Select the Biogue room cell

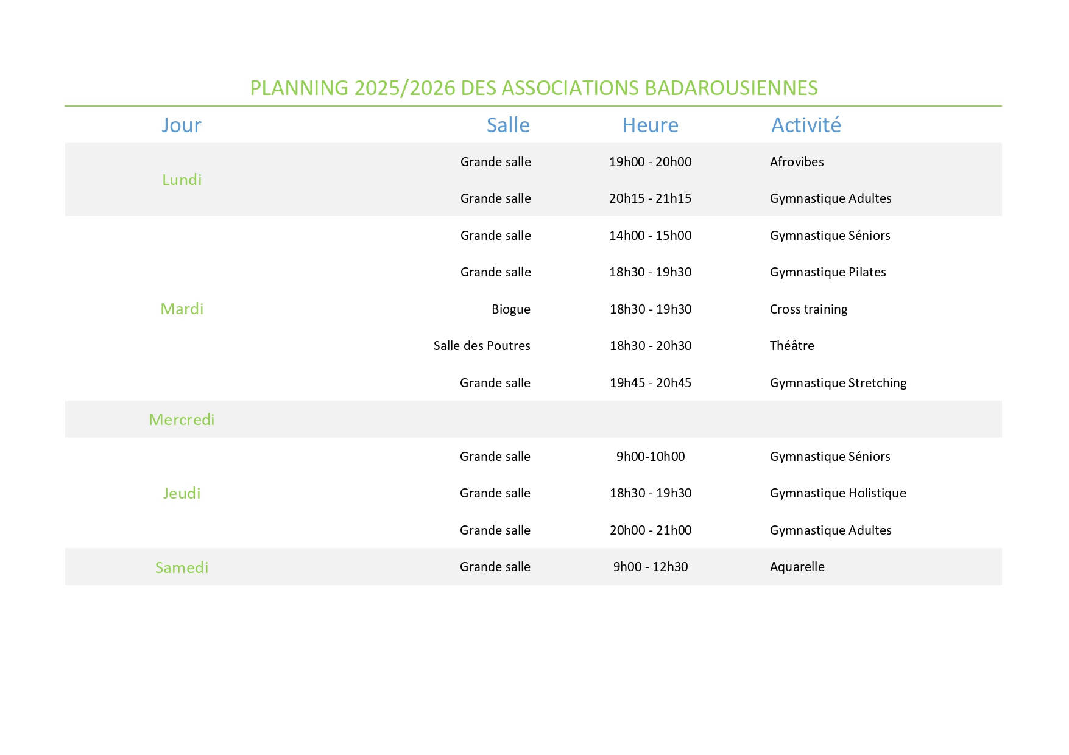[510, 309]
